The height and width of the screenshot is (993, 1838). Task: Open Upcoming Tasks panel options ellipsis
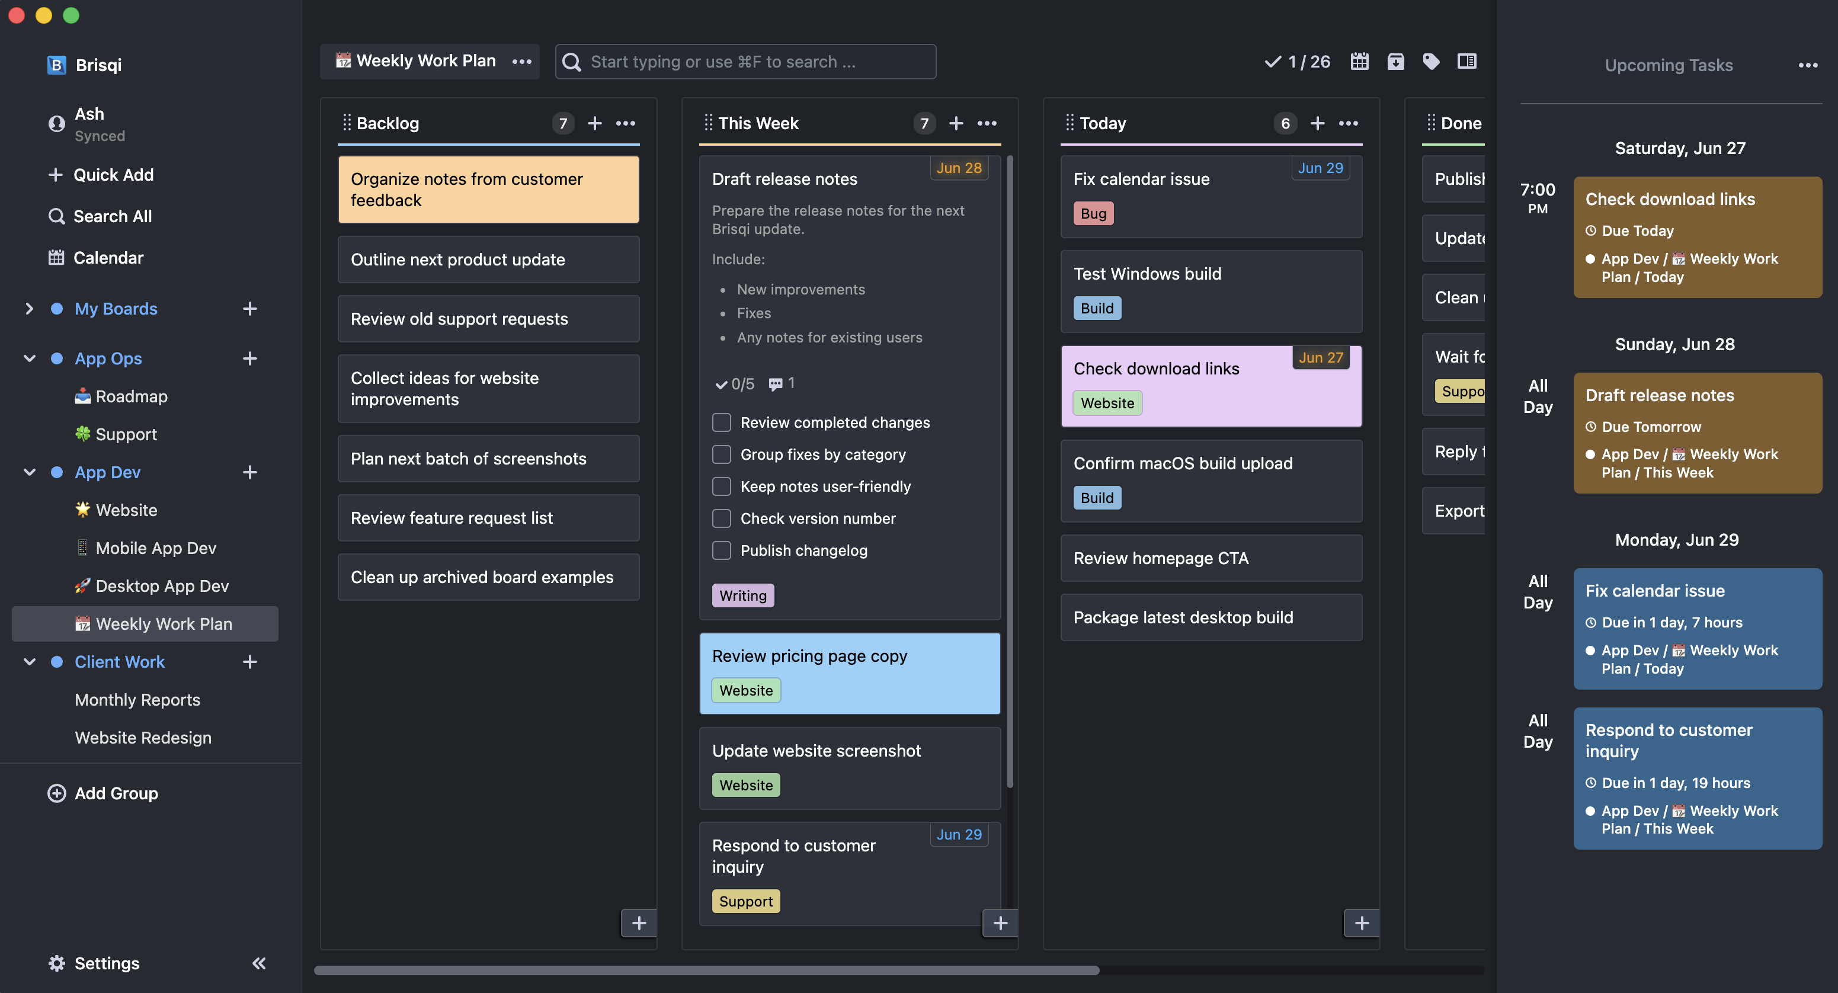point(1807,65)
